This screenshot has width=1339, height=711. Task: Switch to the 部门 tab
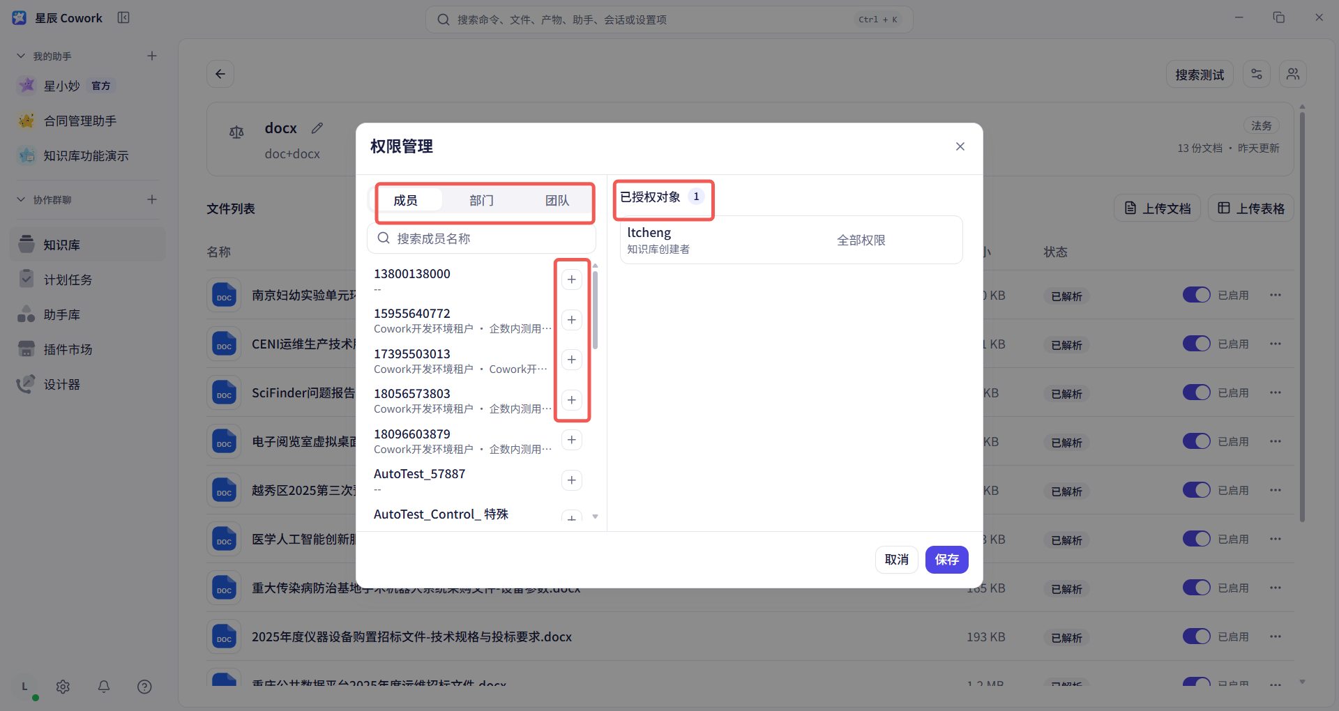pyautogui.click(x=481, y=201)
